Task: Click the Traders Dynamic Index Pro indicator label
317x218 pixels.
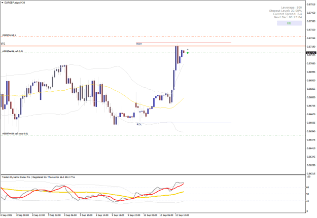Action: tap(38, 177)
